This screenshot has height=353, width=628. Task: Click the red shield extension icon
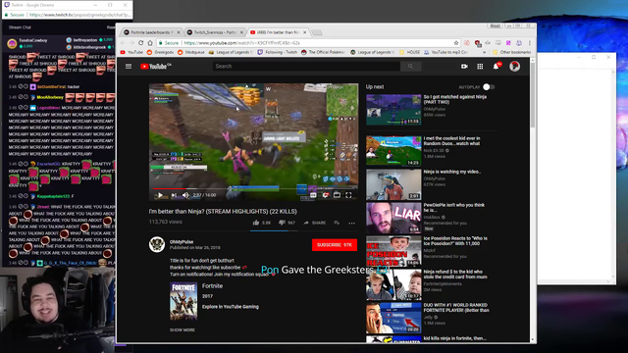[x=478, y=43]
